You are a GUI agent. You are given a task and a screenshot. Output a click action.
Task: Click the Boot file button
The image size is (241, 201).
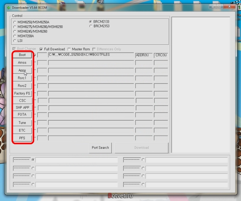tap(22, 55)
